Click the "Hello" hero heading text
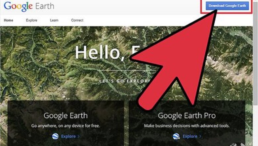Image resolution: width=258 pixels, height=146 pixels. 98,52
